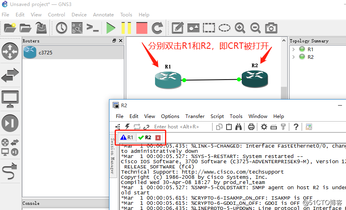Click the Zoom in magnifier icon

240,28
